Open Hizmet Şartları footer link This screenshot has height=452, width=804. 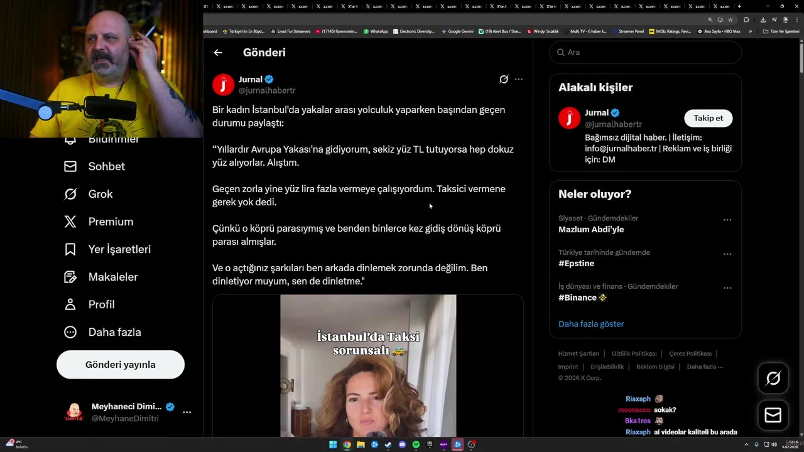point(579,353)
